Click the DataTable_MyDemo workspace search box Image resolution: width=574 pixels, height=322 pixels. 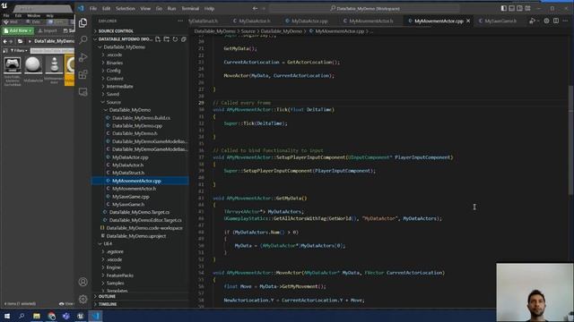point(364,8)
